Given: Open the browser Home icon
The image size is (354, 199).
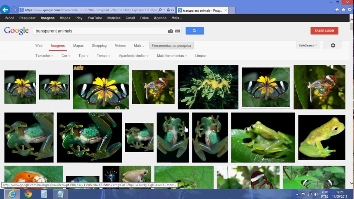Looking at the screenshot, I should pyautogui.click(x=337, y=10).
